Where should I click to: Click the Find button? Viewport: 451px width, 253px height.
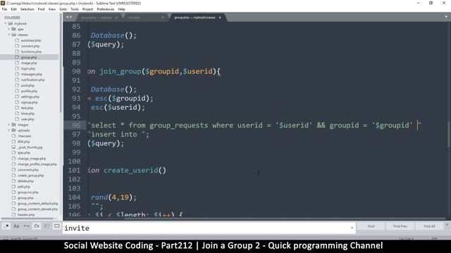coord(371,226)
